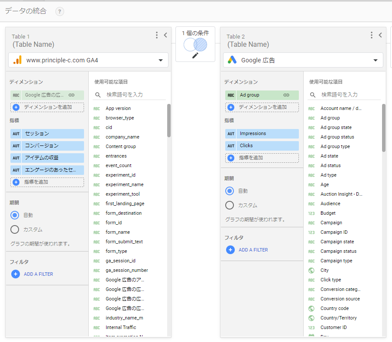
Task: Edit the join condition pencil icon
Action: coord(195,55)
